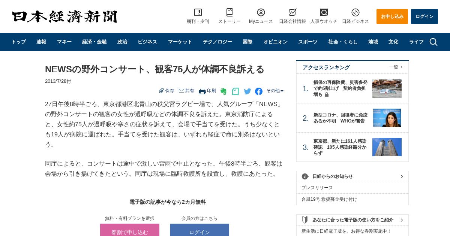Open 台風19号 救援募金受け付け link
450x236 pixels.
pyautogui.click(x=329, y=199)
